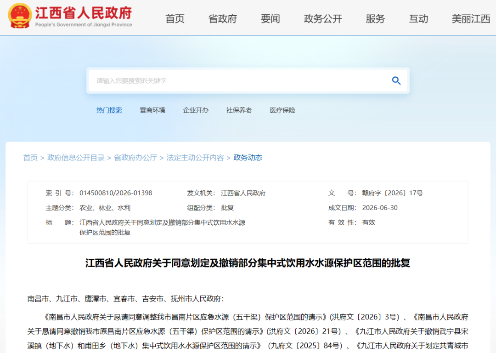Search hot keyword 社保养老
496x353 pixels.
click(239, 110)
